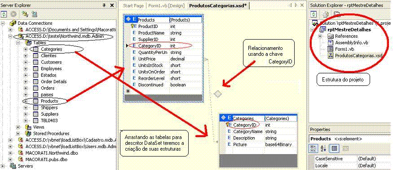Click Stored Procedures folder icon

pos(28,133)
